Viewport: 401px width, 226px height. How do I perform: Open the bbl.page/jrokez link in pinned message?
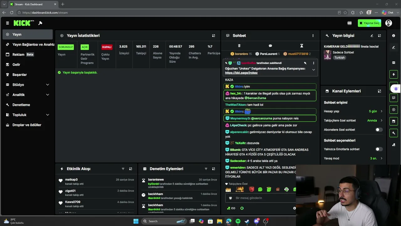pos(241,73)
